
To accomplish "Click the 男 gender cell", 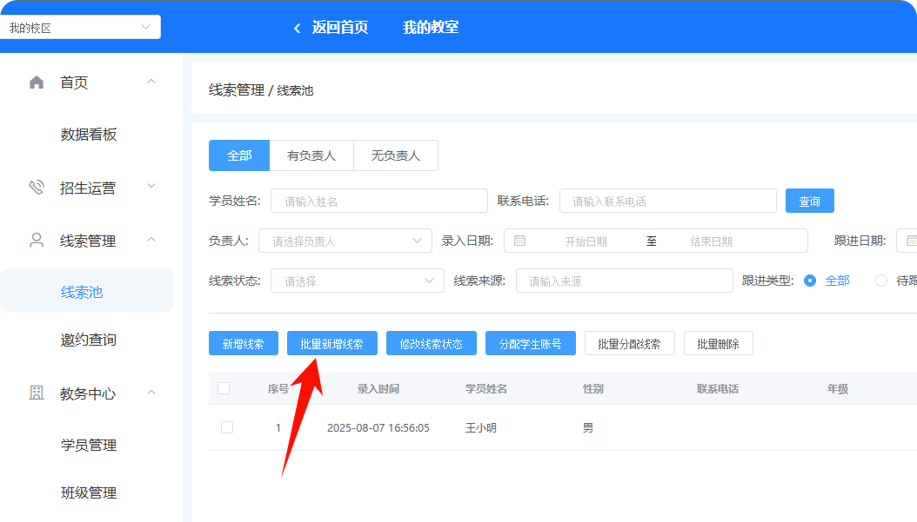I will pos(588,427).
